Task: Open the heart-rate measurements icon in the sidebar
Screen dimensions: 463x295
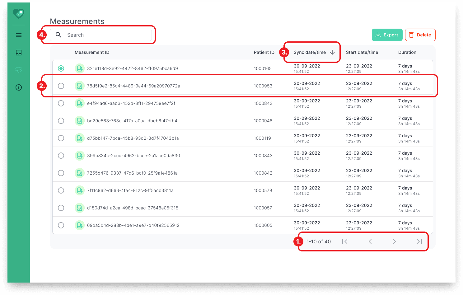Action: pyautogui.click(x=19, y=70)
